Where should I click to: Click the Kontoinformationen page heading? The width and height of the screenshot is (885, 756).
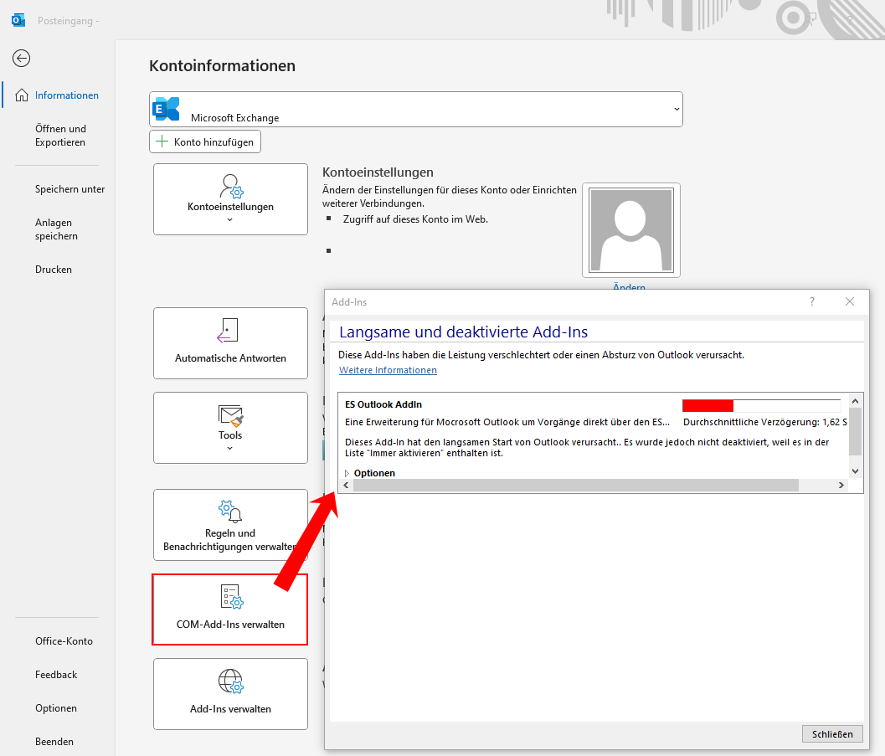click(223, 65)
